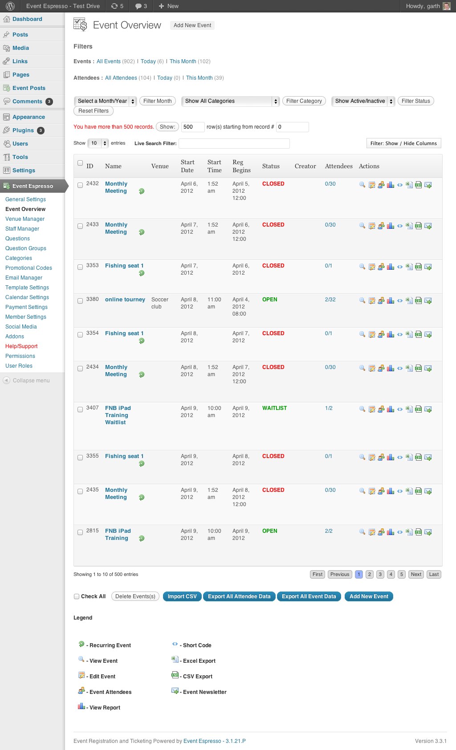Open Help/Support submenu item
The height and width of the screenshot is (750, 456).
point(21,346)
